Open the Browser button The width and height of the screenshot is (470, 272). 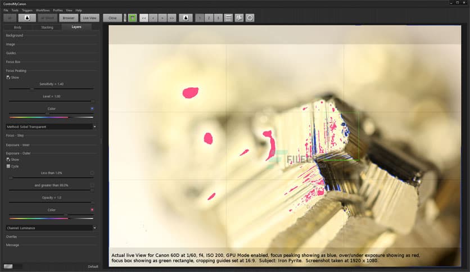69,18
